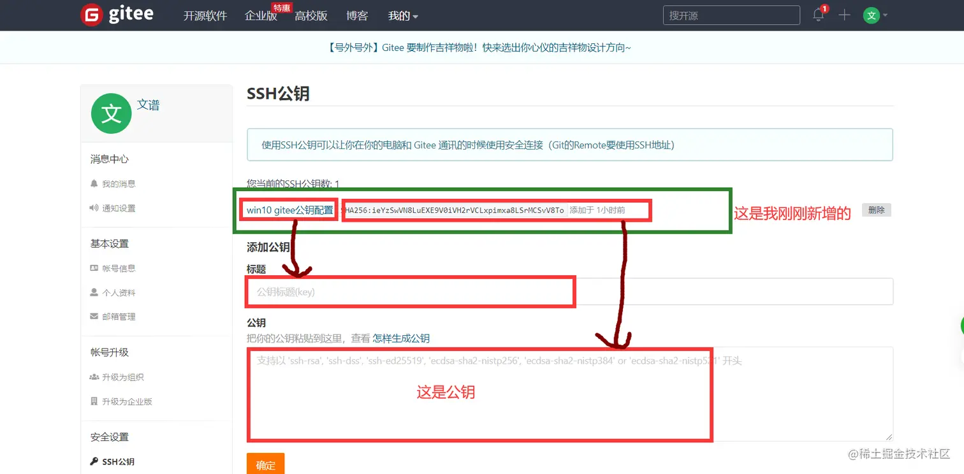The image size is (964, 474).
Task: Open 个人资料 in sidebar
Action: [x=119, y=292]
